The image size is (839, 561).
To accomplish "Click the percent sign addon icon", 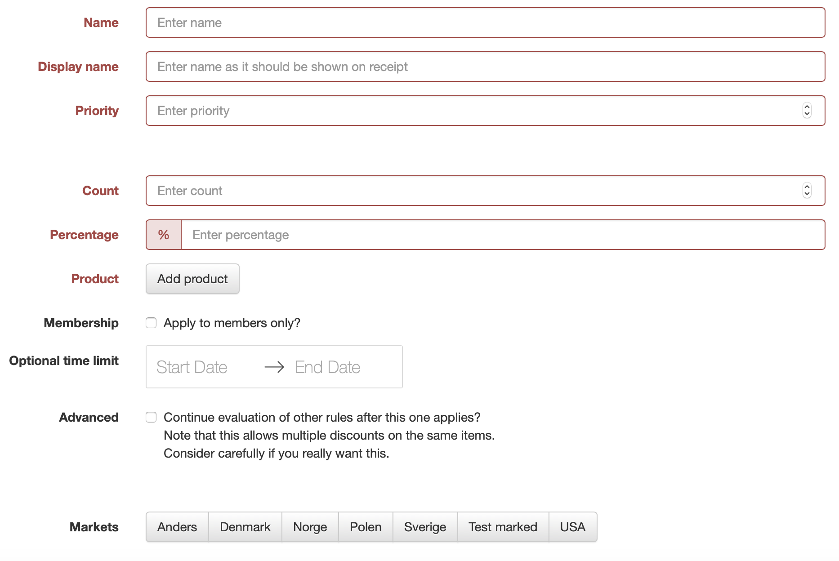I will click(x=164, y=235).
